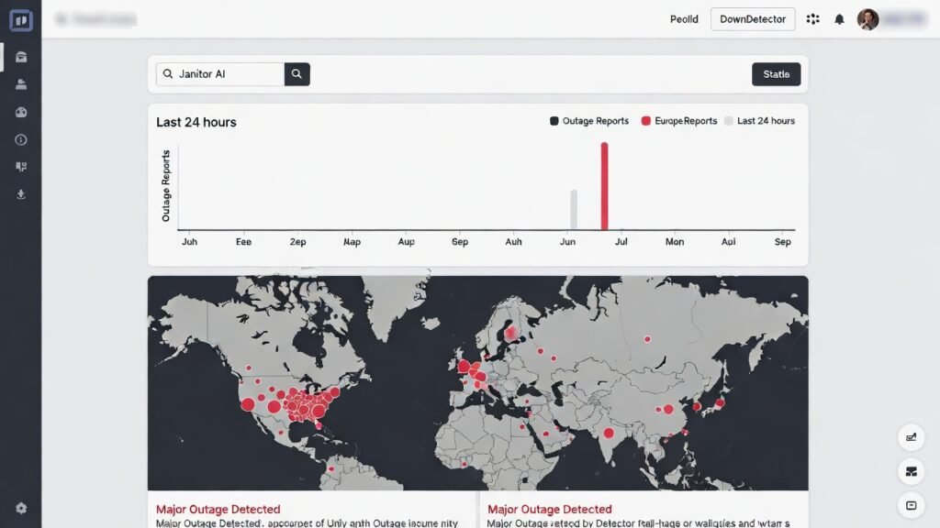The width and height of the screenshot is (940, 528).
Task: Click the layout blocks floating button
Action: pyautogui.click(x=911, y=471)
